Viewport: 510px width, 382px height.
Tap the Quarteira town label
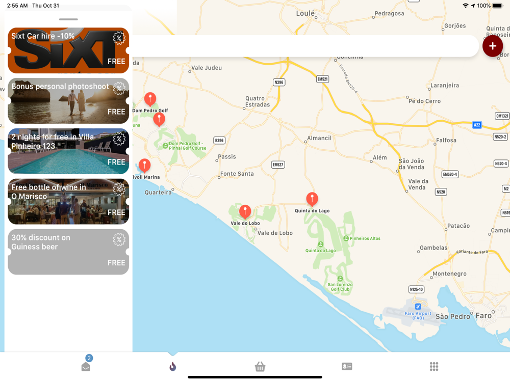158,193
